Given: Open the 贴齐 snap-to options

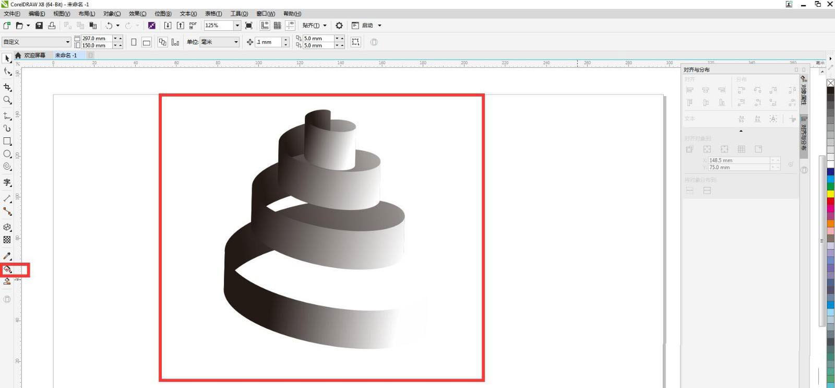Looking at the screenshot, I should coord(314,26).
